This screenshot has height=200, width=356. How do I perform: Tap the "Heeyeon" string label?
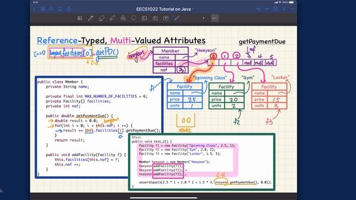click(x=206, y=51)
